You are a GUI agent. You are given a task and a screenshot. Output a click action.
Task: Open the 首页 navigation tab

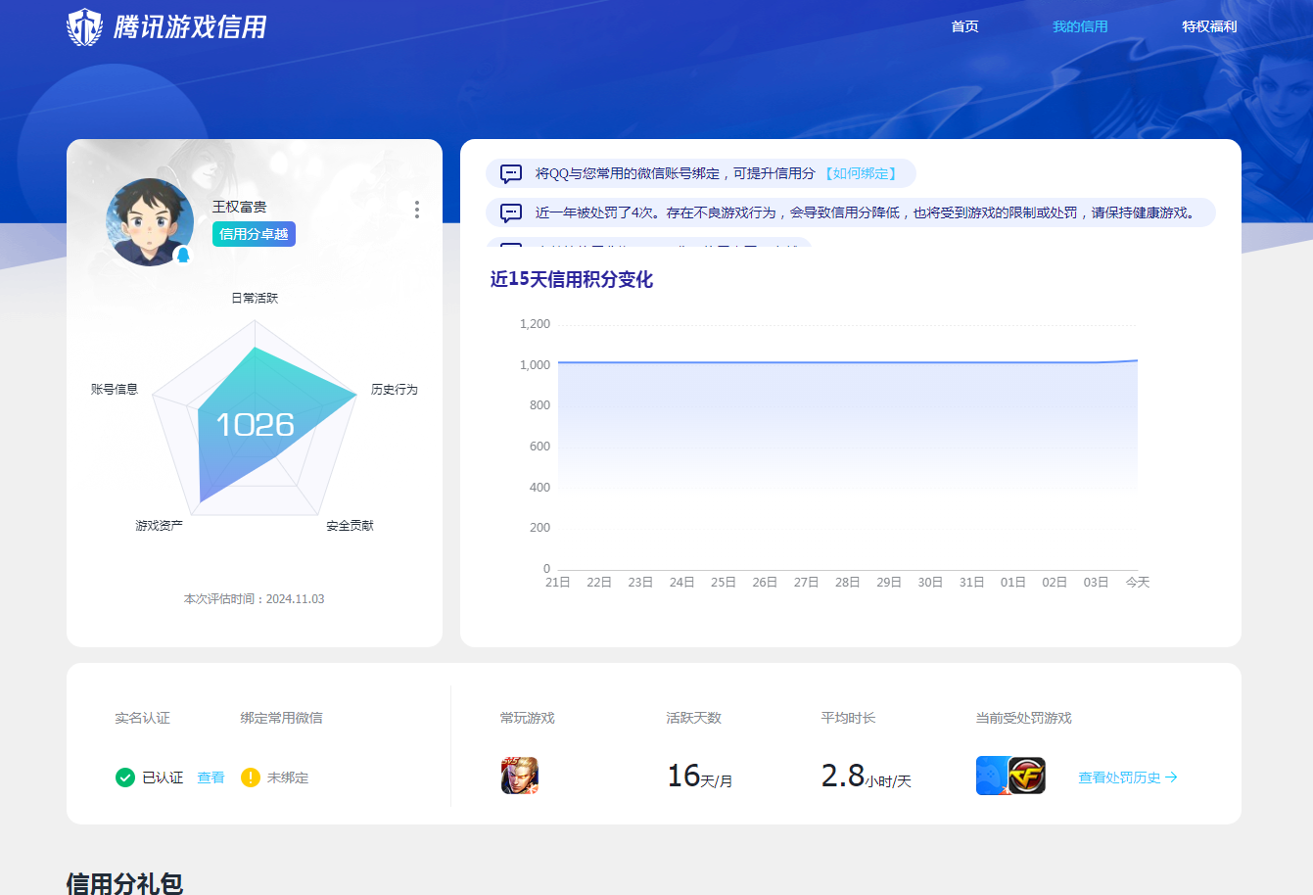click(x=964, y=26)
